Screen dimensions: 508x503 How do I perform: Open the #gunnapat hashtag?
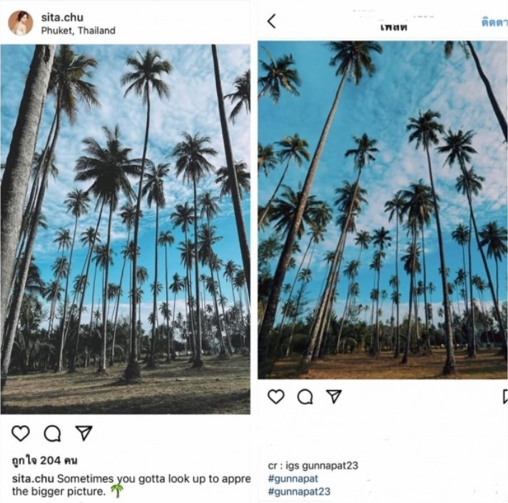(293, 478)
